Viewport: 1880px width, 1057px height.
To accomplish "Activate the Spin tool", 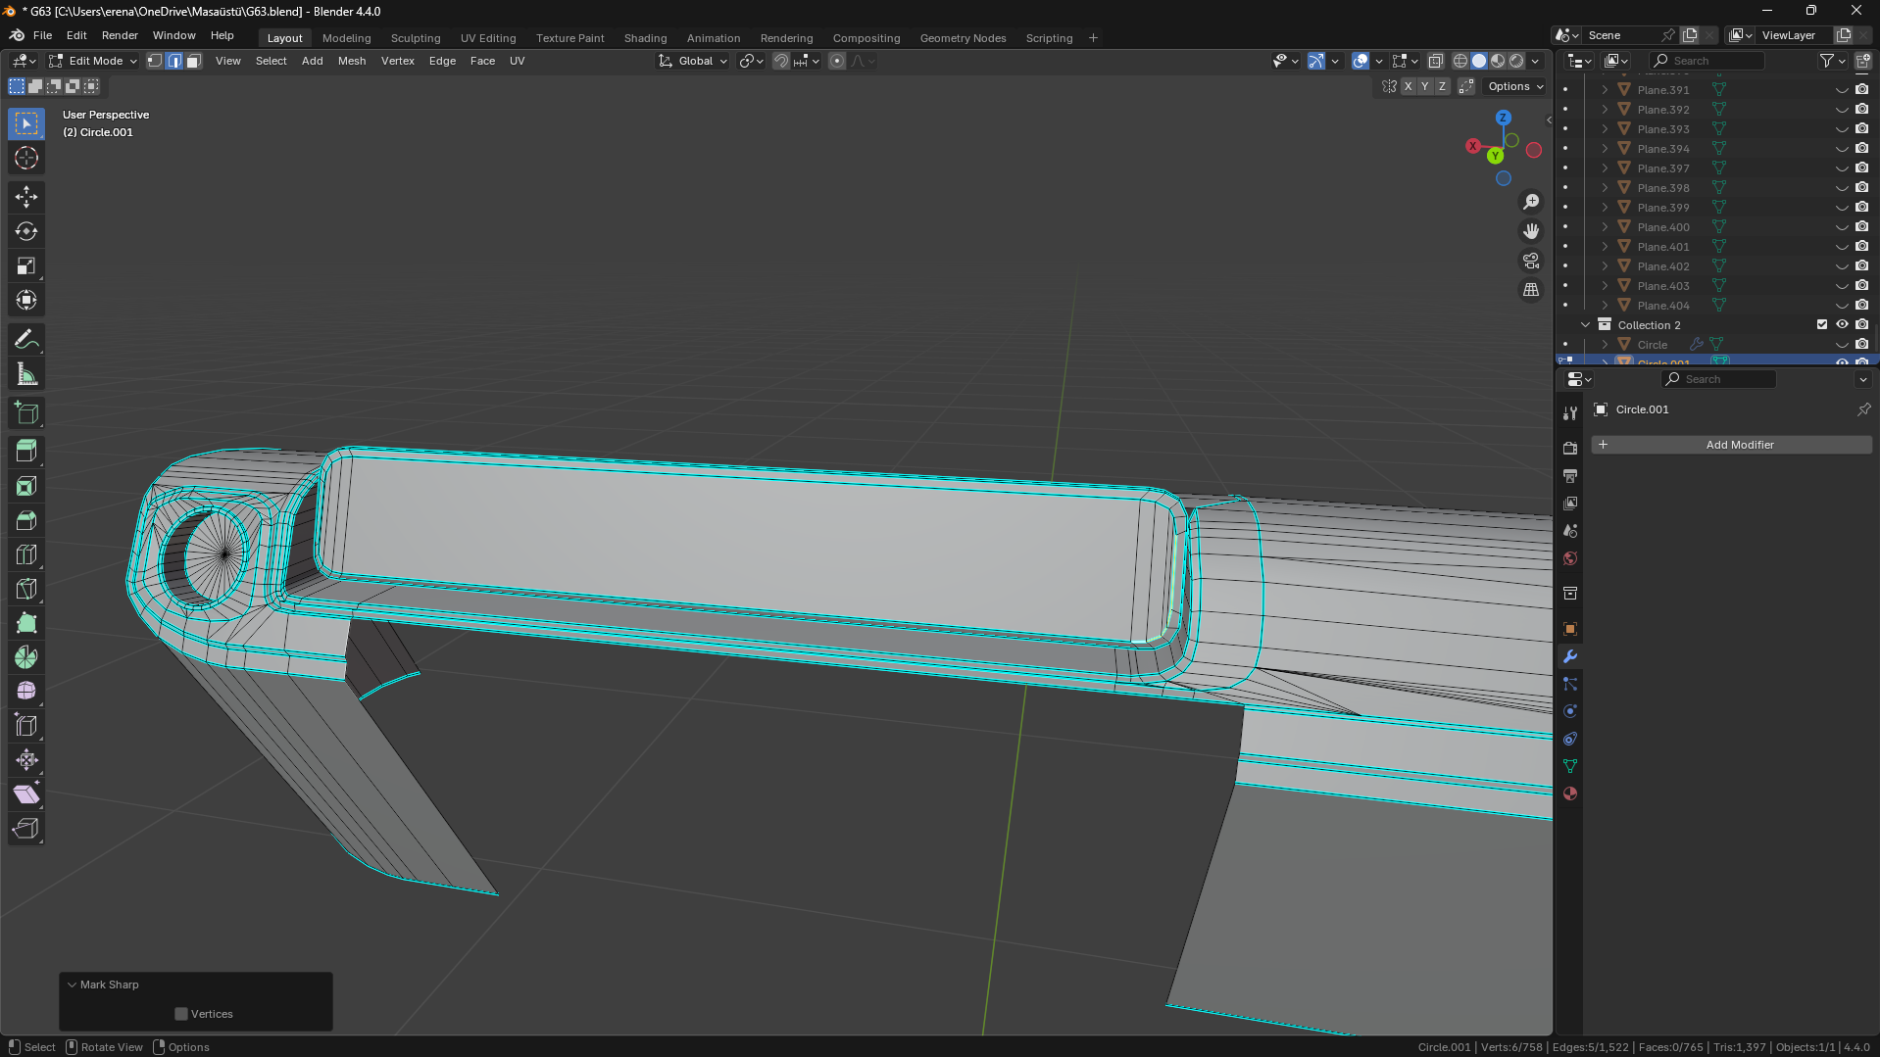I will [x=26, y=657].
